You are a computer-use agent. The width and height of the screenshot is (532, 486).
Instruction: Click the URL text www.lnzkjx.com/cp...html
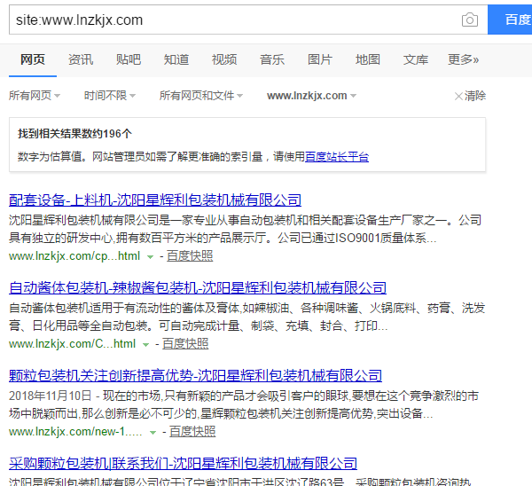(74, 256)
